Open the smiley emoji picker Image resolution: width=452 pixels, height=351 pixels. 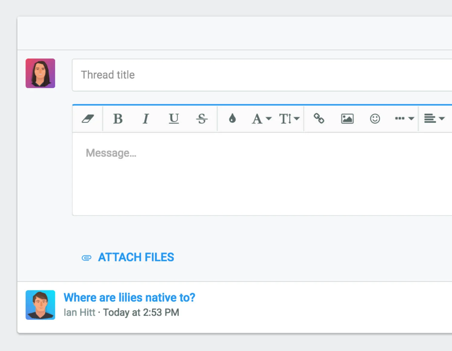click(375, 119)
